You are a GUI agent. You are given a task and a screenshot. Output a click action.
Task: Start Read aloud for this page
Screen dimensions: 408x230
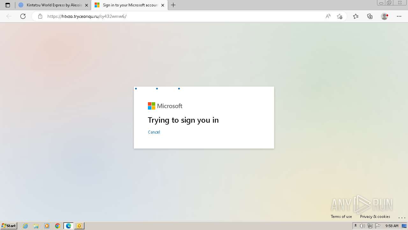[x=328, y=16]
